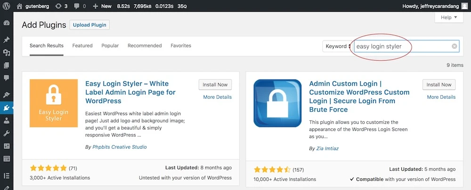The width and height of the screenshot is (471, 190).
Task: Click the Admin Custom Login blue padlock thumbnail
Action: pos(277,103)
